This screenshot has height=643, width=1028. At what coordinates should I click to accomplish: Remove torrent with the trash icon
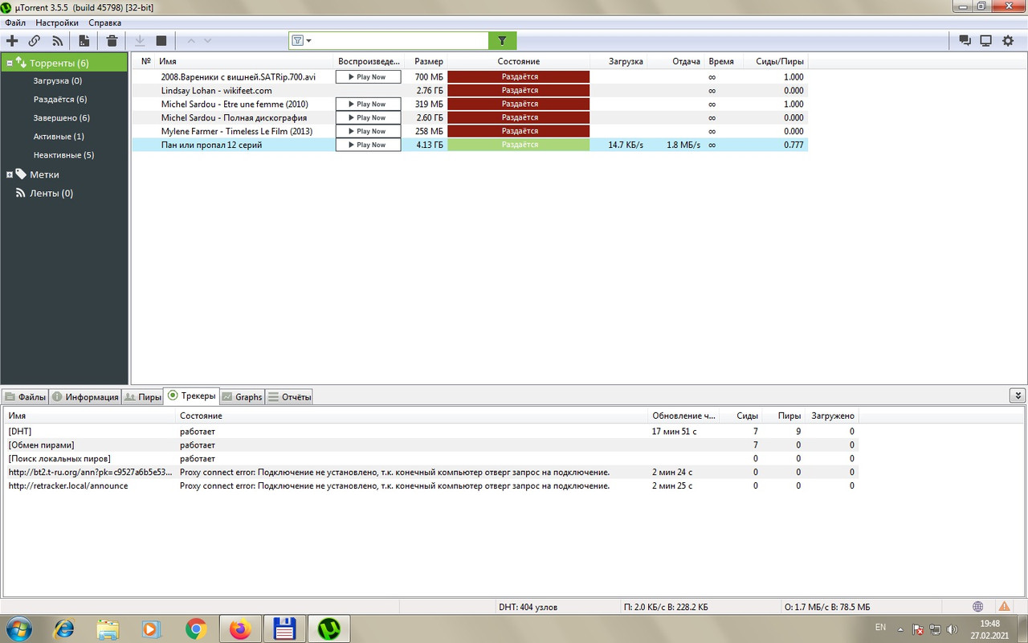point(112,40)
